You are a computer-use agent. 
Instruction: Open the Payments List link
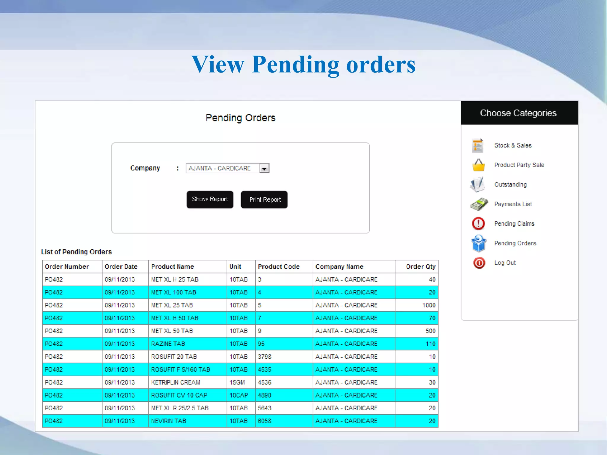[513, 204]
